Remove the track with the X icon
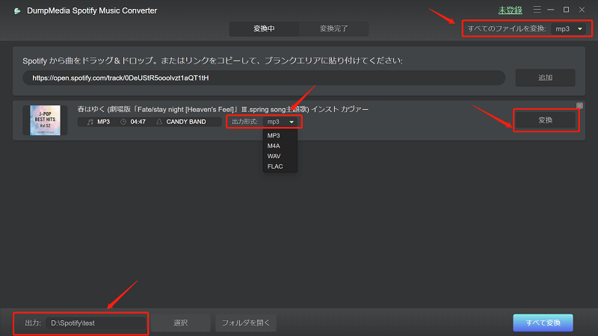The image size is (598, 336). (x=579, y=105)
